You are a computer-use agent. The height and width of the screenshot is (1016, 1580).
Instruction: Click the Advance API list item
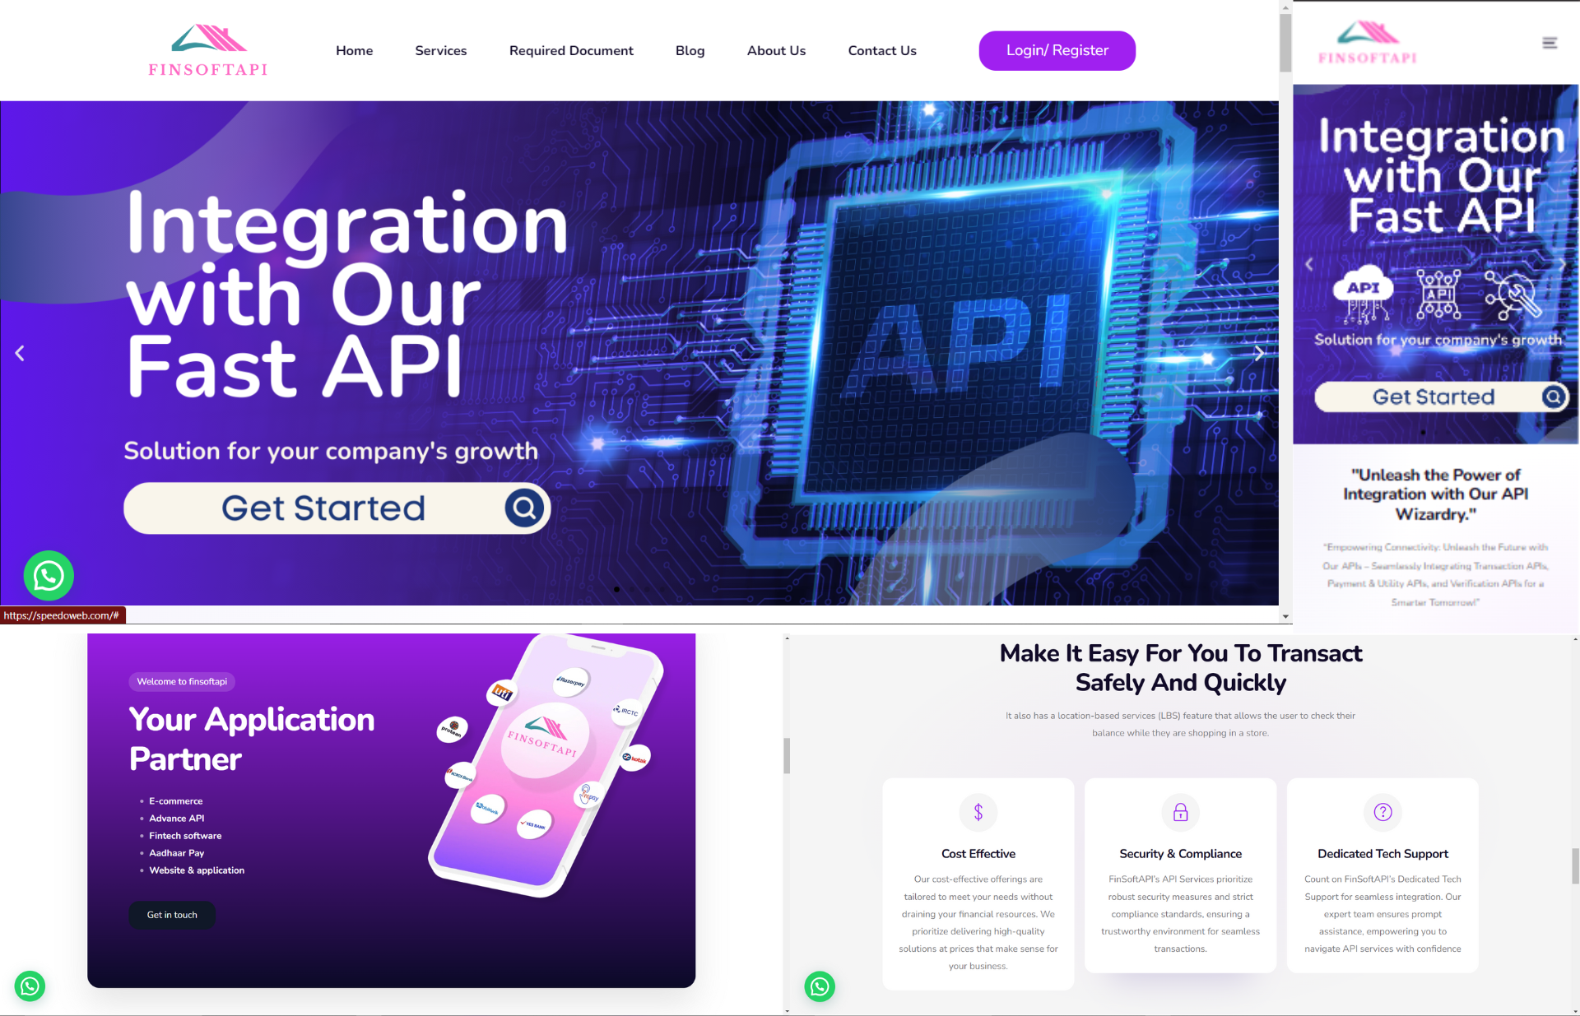coord(176,818)
